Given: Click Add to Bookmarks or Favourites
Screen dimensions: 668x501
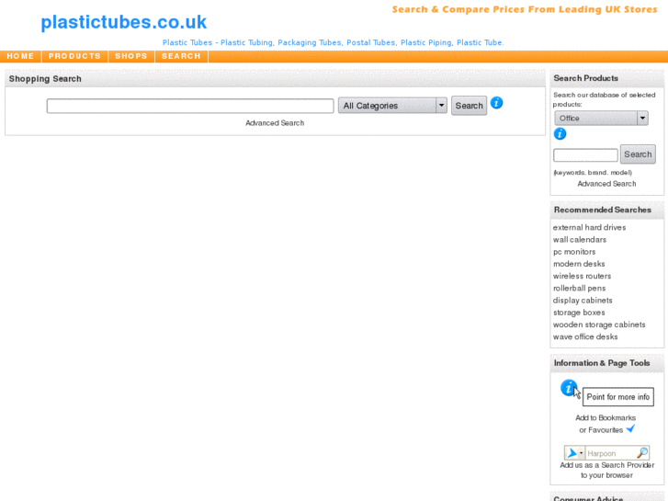Looking at the screenshot, I should click(606, 424).
